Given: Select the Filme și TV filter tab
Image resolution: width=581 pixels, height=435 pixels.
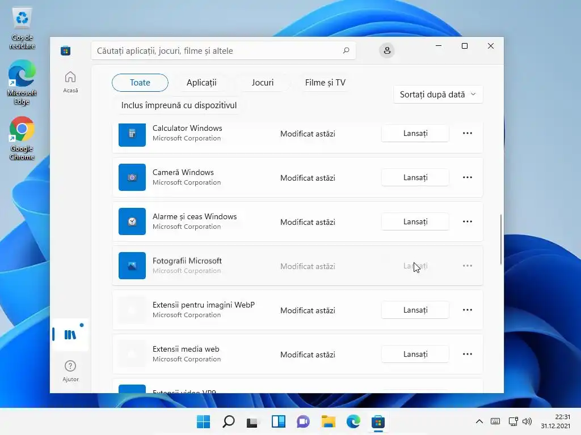Looking at the screenshot, I should 325,83.
